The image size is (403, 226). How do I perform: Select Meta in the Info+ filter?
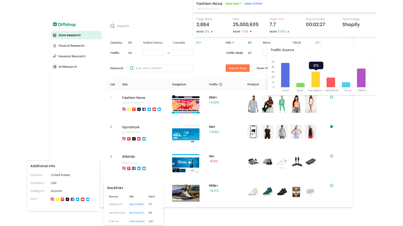coord(267,43)
